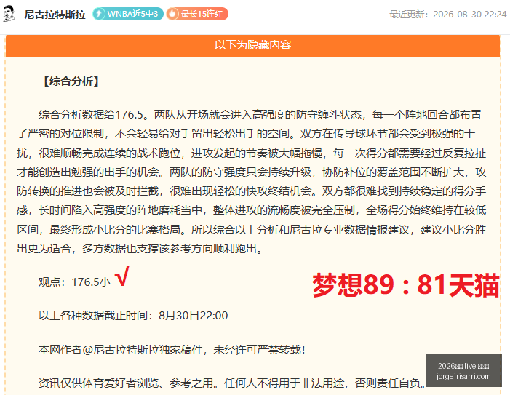Click the flame icon in 连红 badge
Image resolution: width=510 pixels, height=395 pixels.
[172, 14]
